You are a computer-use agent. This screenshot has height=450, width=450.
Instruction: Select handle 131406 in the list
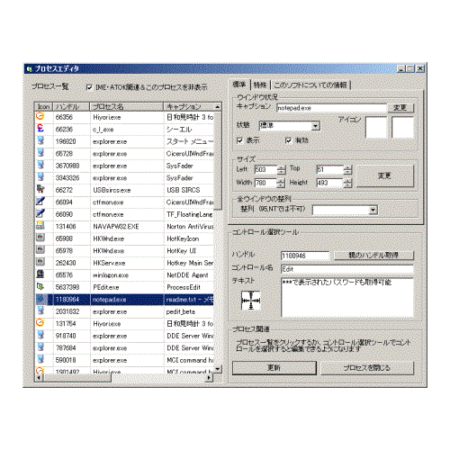[x=66, y=227]
